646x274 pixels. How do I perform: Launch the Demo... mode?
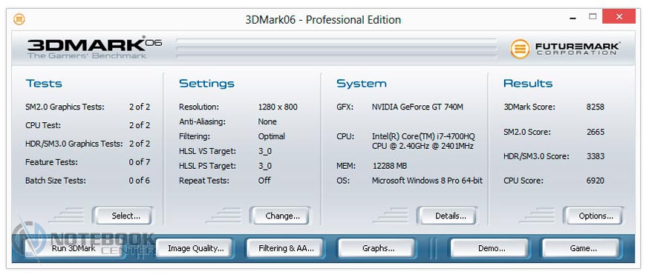point(489,248)
